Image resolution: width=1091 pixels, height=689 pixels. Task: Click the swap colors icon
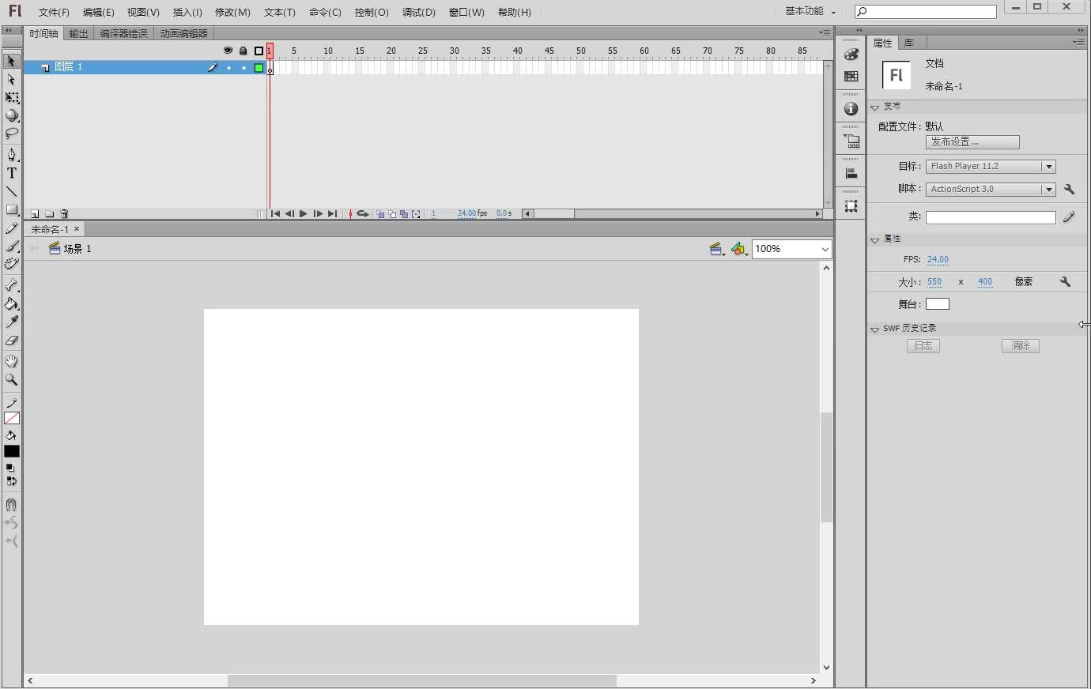(x=11, y=480)
